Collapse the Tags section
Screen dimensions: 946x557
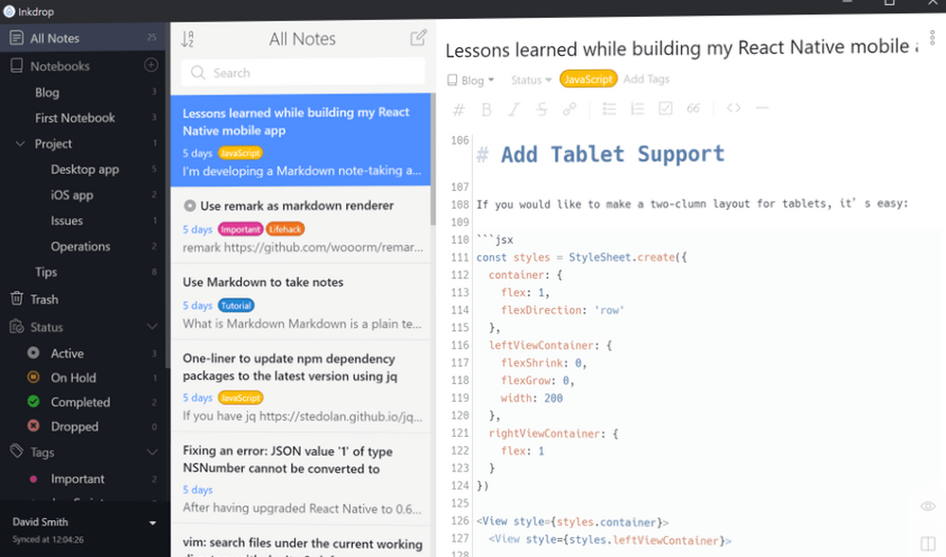click(x=152, y=452)
